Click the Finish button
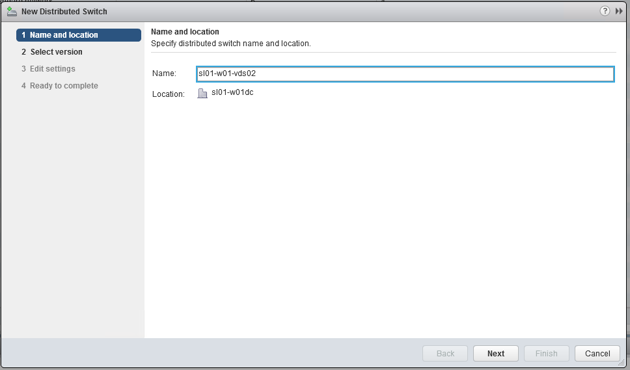Viewport: 630px width, 370px height. pos(547,354)
